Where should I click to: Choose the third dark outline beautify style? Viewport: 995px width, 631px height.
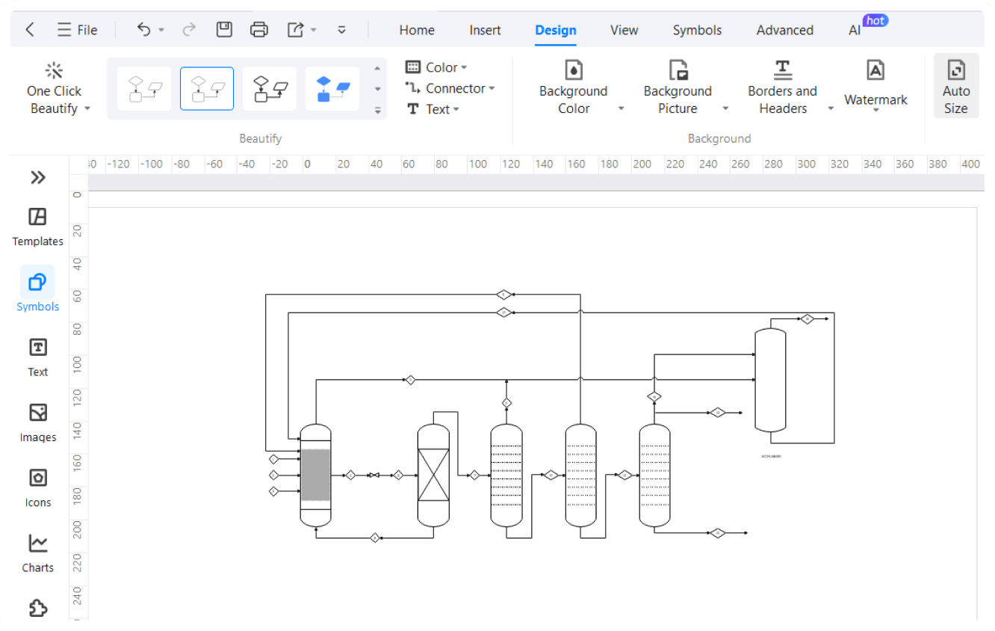(x=270, y=89)
